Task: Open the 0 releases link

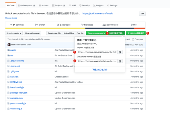Action: pyautogui.click(x=87, y=25)
